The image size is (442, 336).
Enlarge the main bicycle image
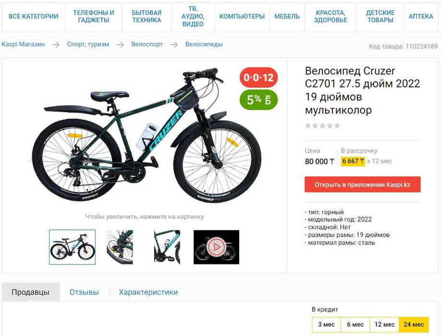click(x=147, y=135)
